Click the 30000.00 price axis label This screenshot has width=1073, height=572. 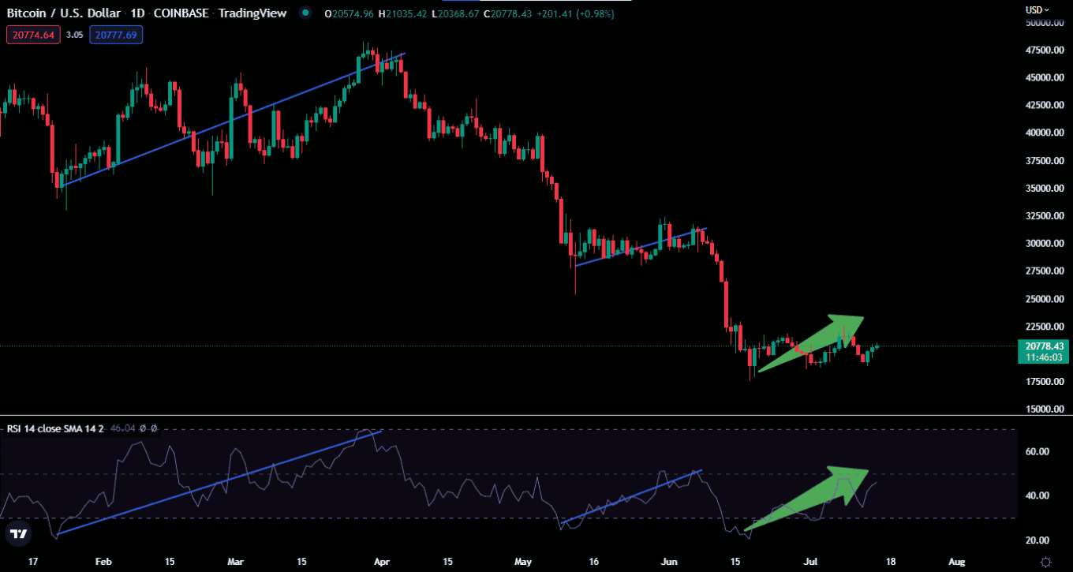1045,244
